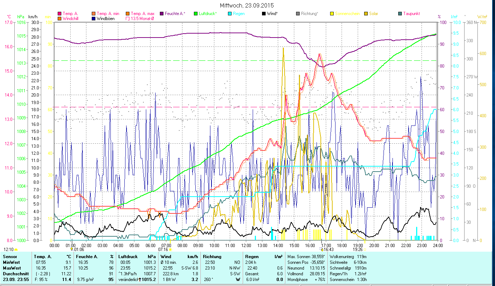495x286 pixels.
Task: Click the 12:00 tick on time axis
Action: click(x=246, y=245)
